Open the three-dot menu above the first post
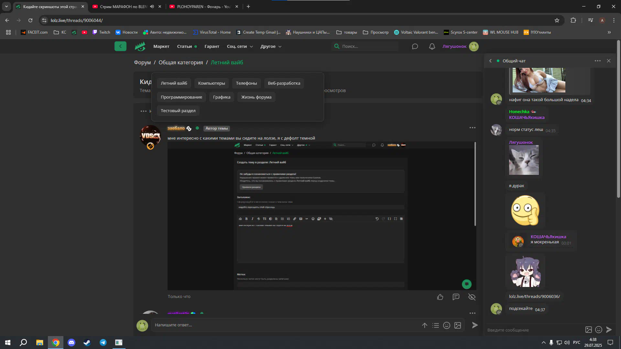The width and height of the screenshot is (621, 349). point(144,111)
